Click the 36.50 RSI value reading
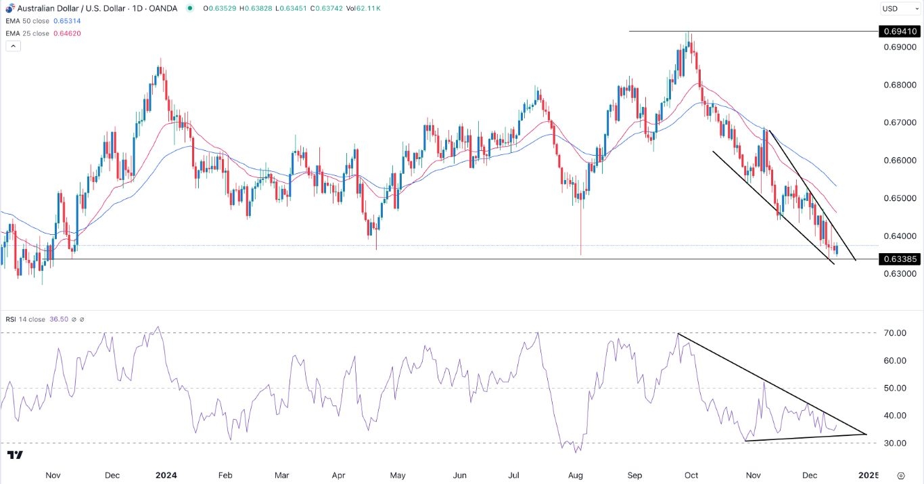 [59, 318]
